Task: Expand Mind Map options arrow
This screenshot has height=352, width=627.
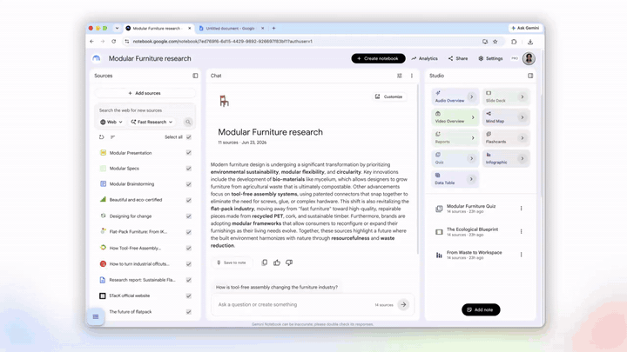Action: click(522, 117)
